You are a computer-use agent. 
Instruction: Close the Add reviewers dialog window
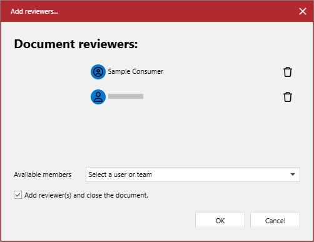click(x=303, y=11)
